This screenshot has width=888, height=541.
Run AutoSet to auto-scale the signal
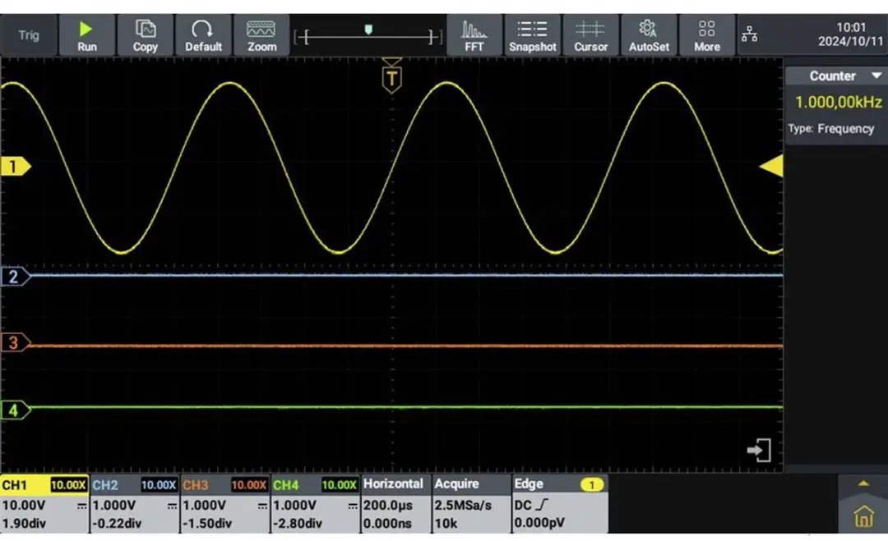(649, 35)
